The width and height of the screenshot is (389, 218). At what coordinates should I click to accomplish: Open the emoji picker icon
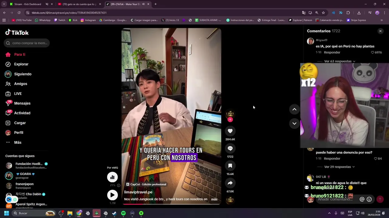tap(369, 199)
